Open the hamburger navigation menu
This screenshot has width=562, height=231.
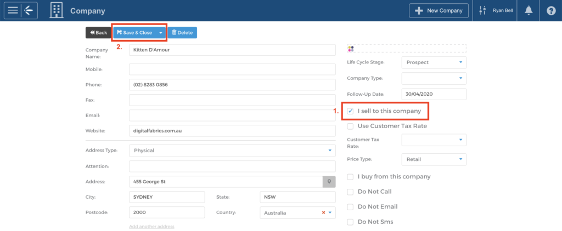point(13,10)
